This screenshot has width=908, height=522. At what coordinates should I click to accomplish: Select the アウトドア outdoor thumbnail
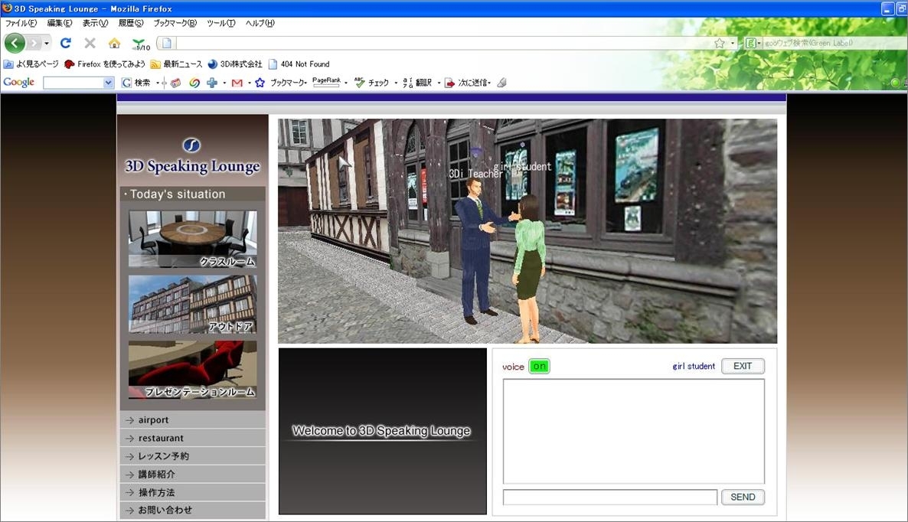[192, 304]
